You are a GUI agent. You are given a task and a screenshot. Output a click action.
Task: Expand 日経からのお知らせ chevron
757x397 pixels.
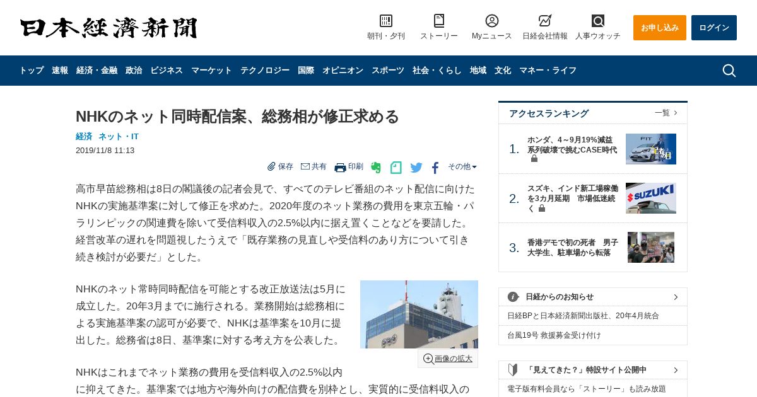tap(676, 297)
